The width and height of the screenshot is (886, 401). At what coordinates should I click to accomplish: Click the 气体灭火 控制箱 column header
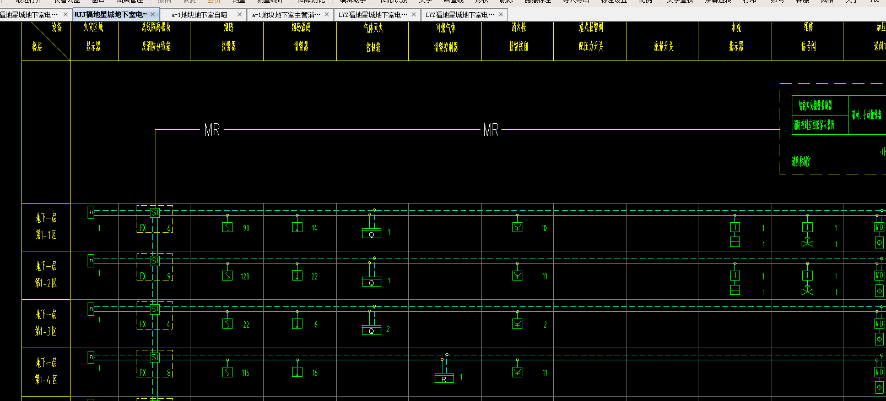(373, 37)
